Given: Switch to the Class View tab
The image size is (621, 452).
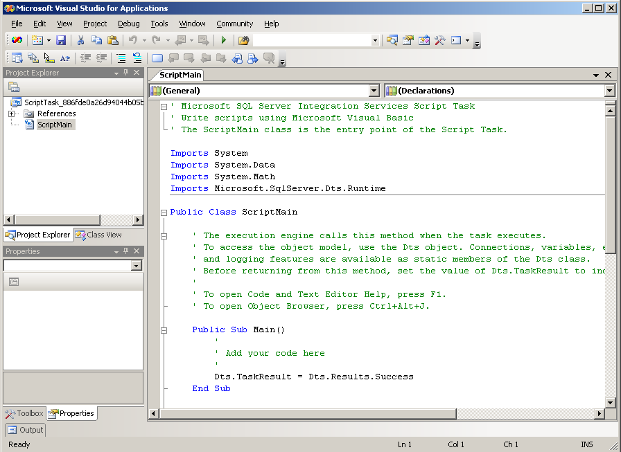Looking at the screenshot, I should click(x=98, y=235).
